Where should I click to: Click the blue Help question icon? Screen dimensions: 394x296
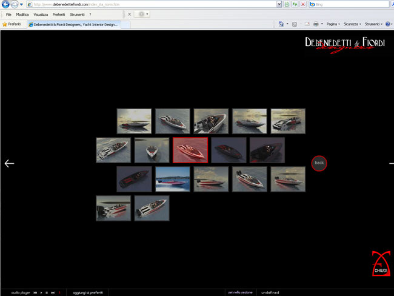pos(388,24)
